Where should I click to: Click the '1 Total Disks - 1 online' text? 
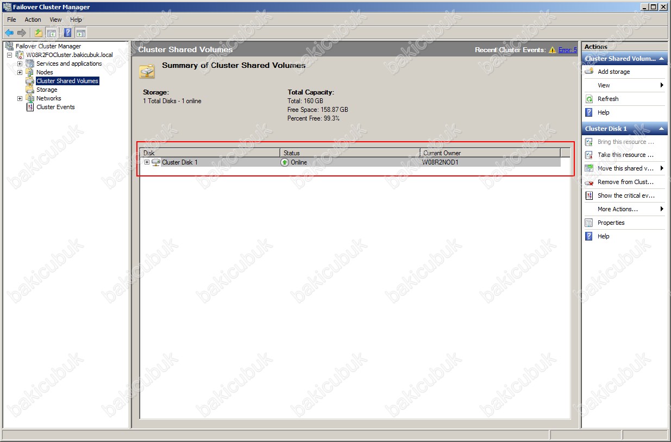click(x=172, y=101)
